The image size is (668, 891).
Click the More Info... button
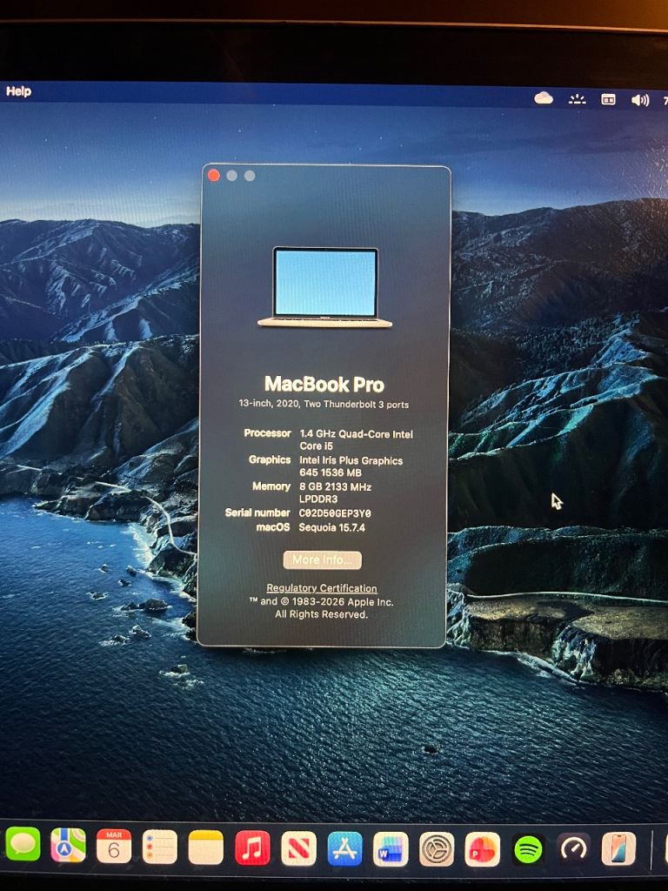(x=322, y=560)
